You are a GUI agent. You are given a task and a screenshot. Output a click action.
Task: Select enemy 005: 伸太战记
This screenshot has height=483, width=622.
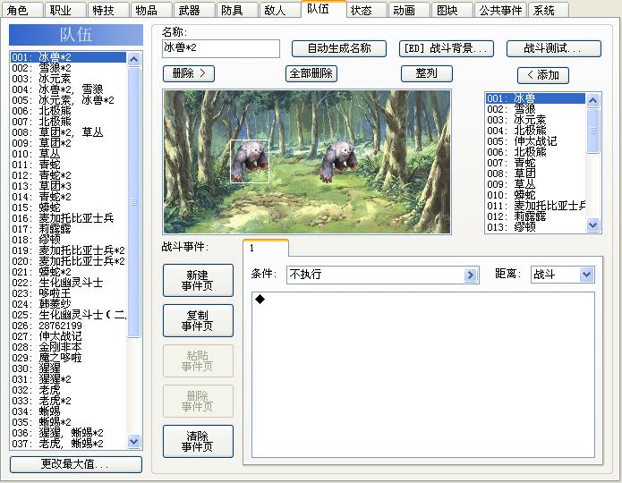tap(535, 141)
